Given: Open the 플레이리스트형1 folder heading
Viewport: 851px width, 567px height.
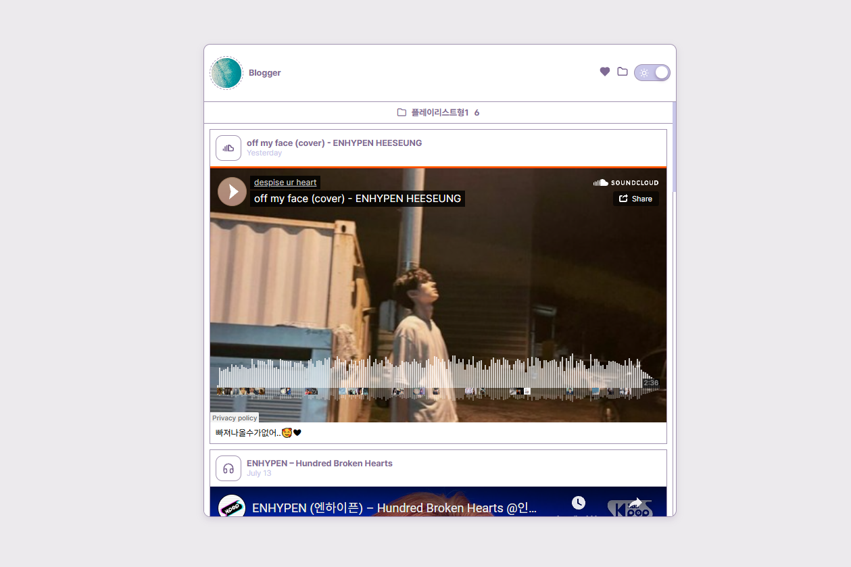Looking at the screenshot, I should (439, 112).
